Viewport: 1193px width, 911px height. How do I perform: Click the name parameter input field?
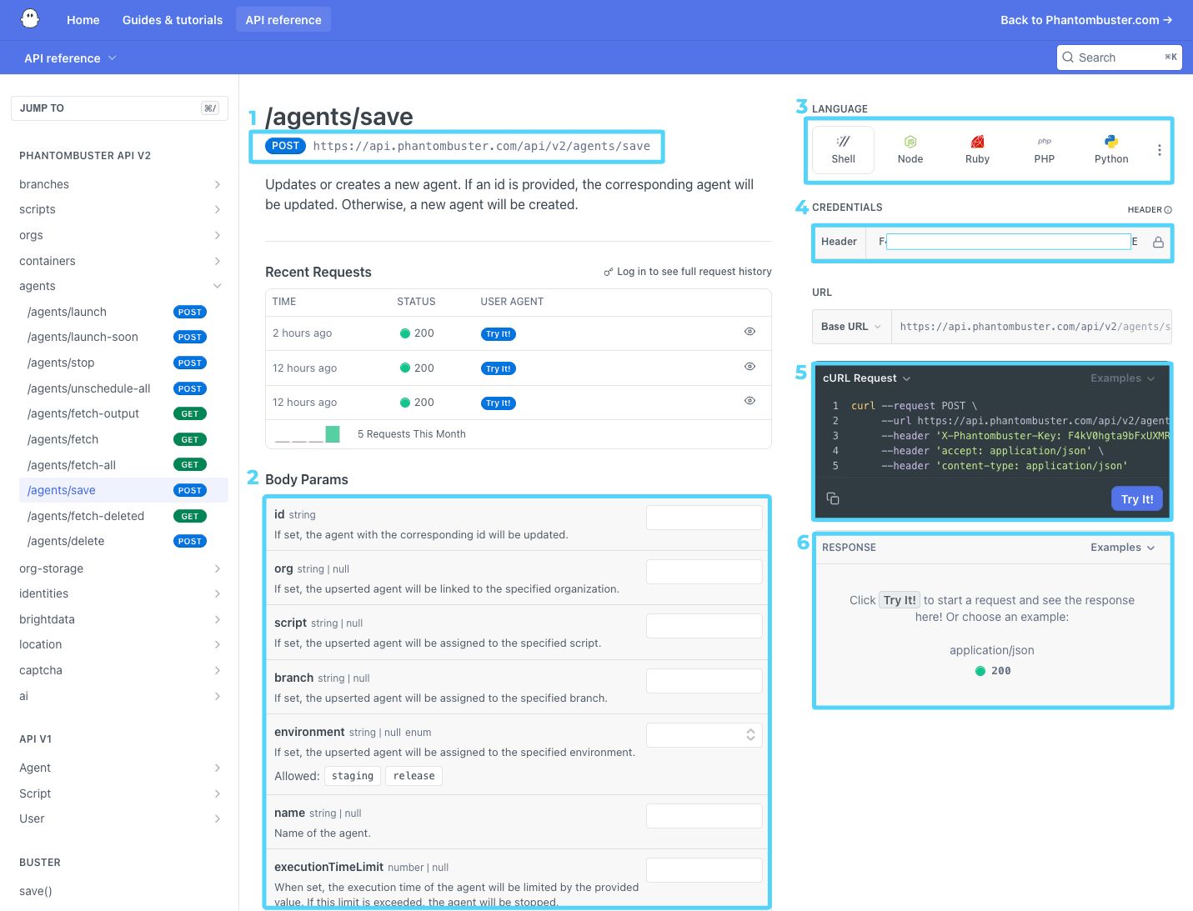coord(704,816)
